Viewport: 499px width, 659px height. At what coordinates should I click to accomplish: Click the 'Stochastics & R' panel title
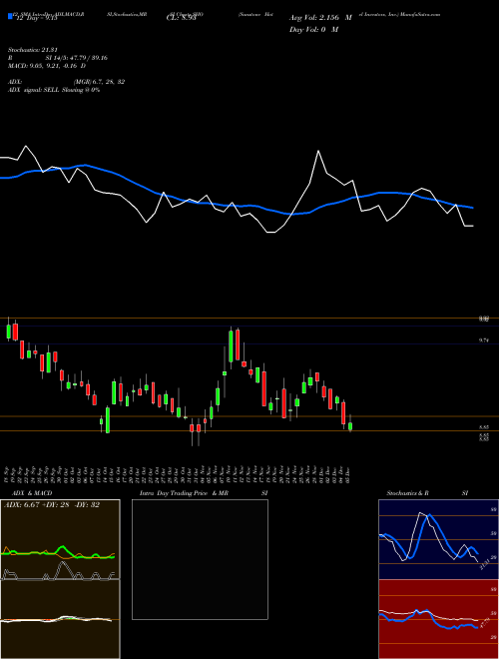(408, 493)
